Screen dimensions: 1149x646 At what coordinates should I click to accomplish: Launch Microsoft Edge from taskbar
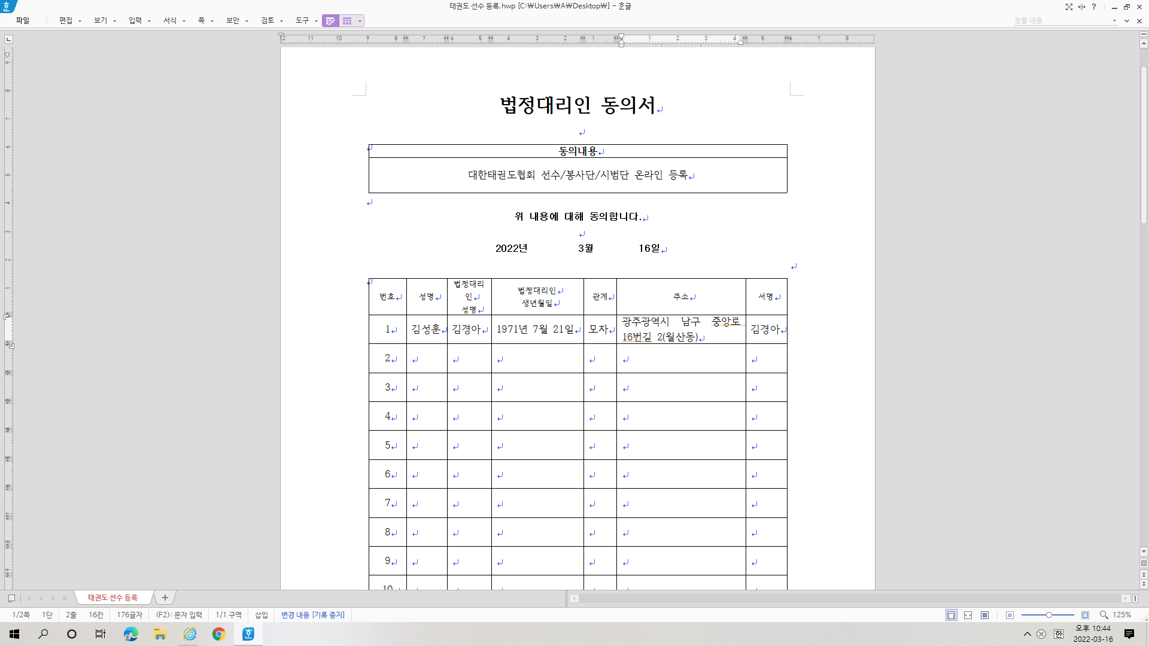pos(130,634)
